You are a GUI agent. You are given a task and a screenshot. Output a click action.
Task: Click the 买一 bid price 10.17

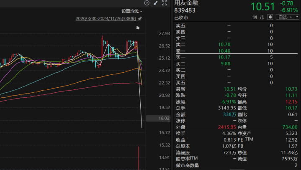[224, 57]
